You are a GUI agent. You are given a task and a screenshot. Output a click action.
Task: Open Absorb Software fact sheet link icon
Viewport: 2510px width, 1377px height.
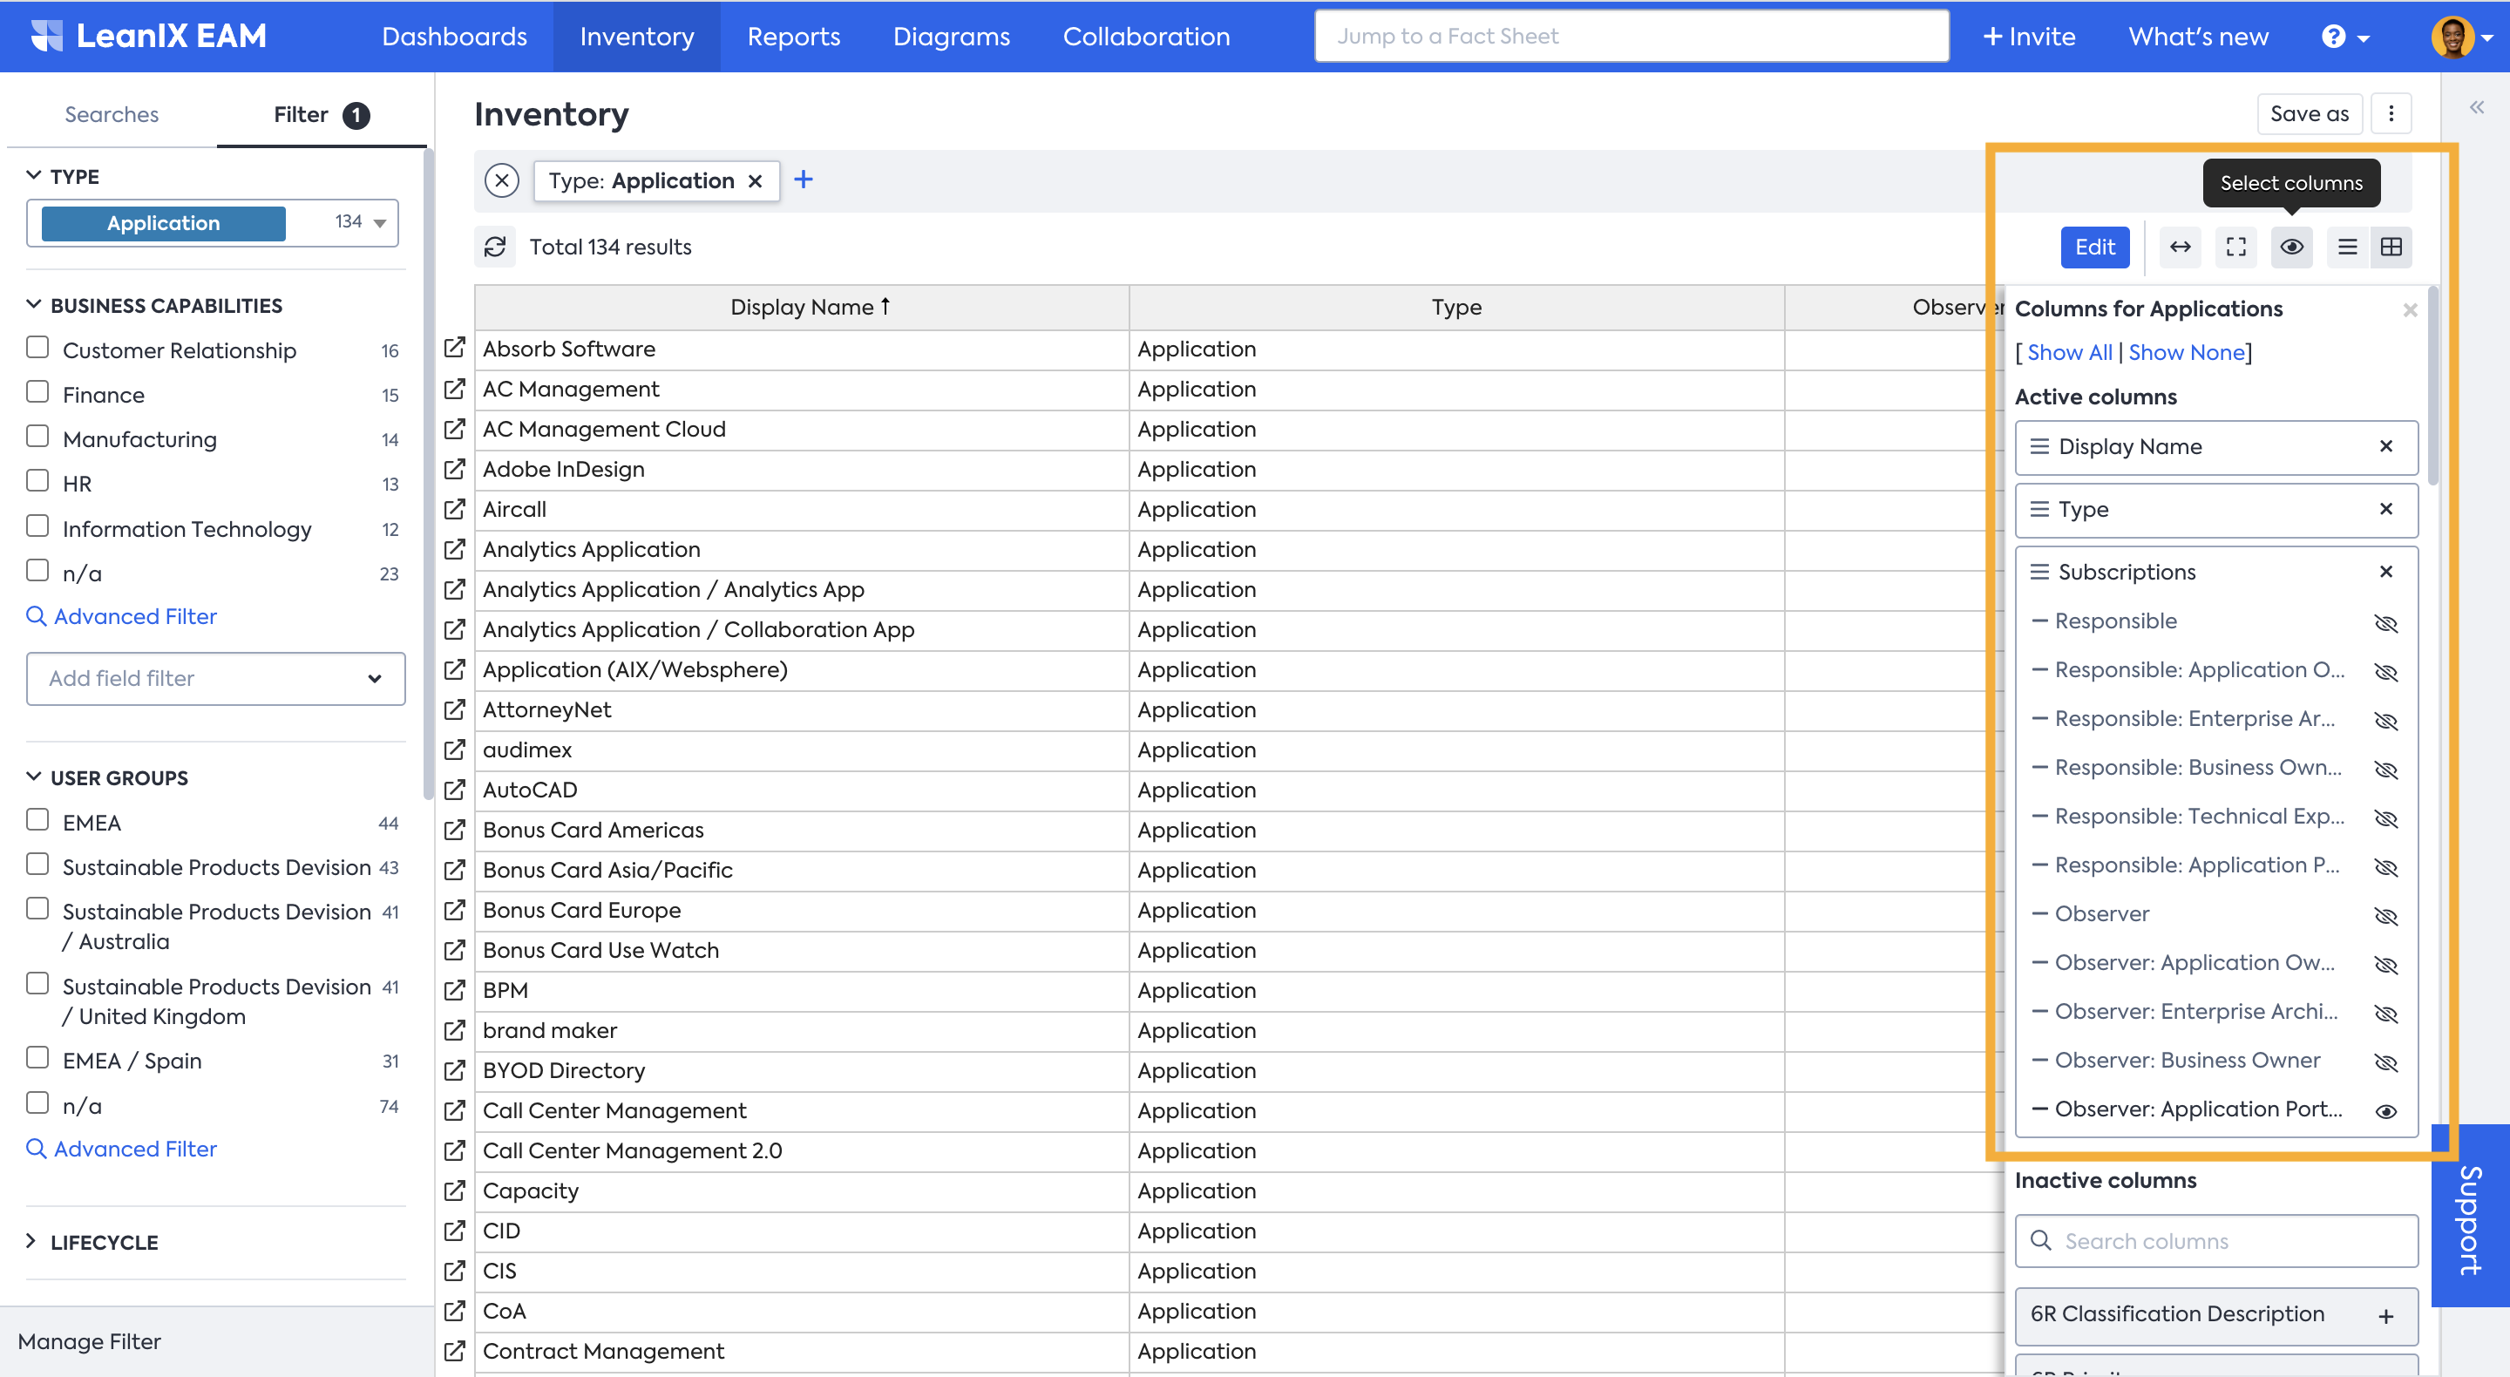pos(455,348)
